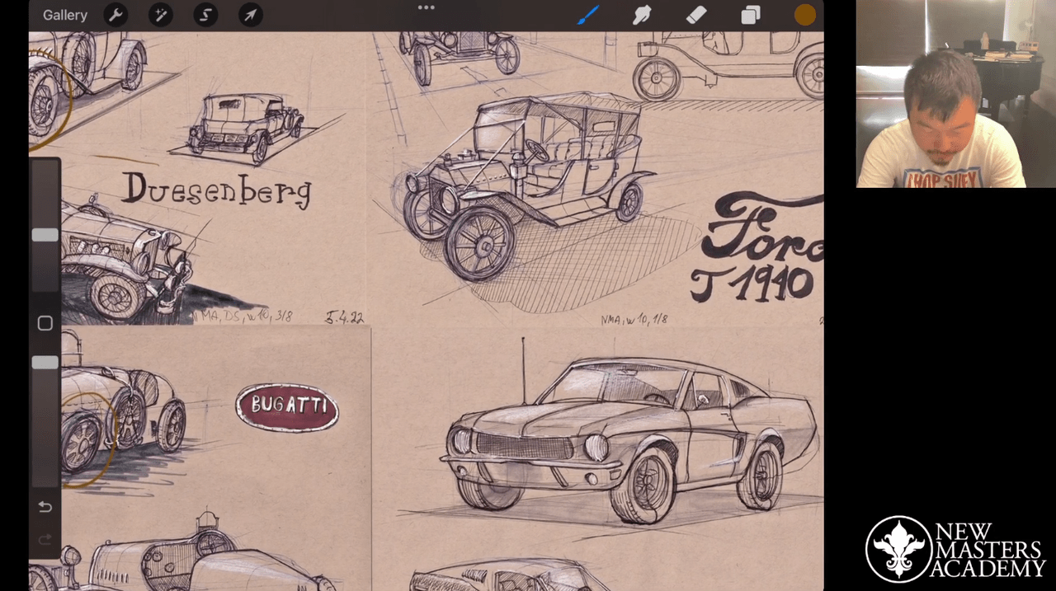Open the orange active color swatch
Viewport: 1056px width, 591px height.
pos(804,15)
